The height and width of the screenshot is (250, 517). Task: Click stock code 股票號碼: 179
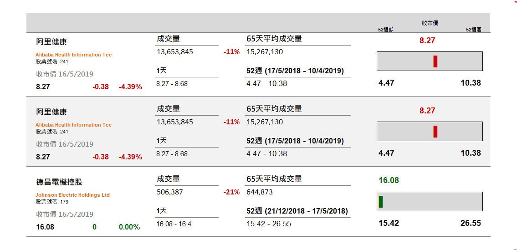coord(52,202)
